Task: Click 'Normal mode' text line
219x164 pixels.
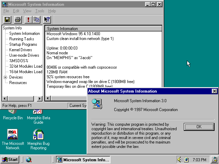Action: pyautogui.click(x=57, y=53)
